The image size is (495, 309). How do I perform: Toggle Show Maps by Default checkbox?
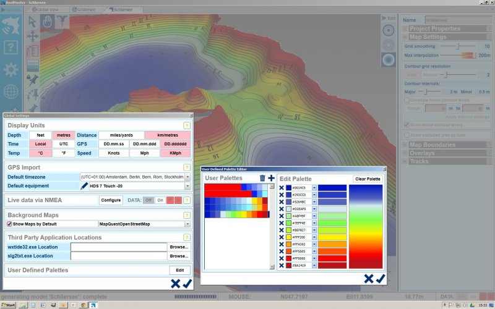[x=9, y=224]
